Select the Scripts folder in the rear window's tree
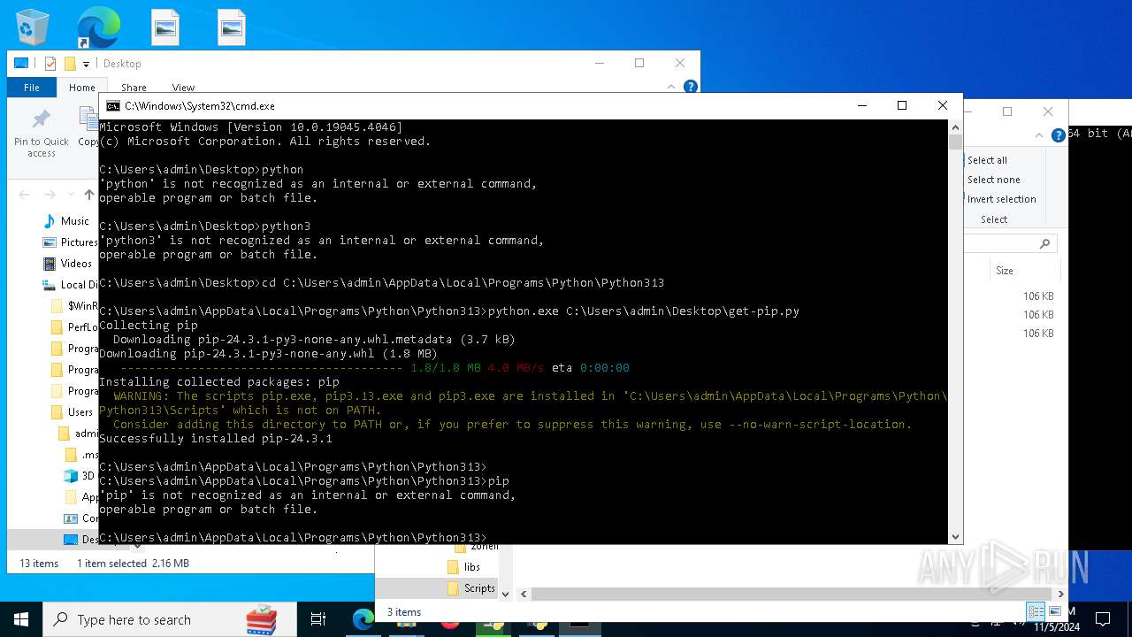 tap(471, 588)
